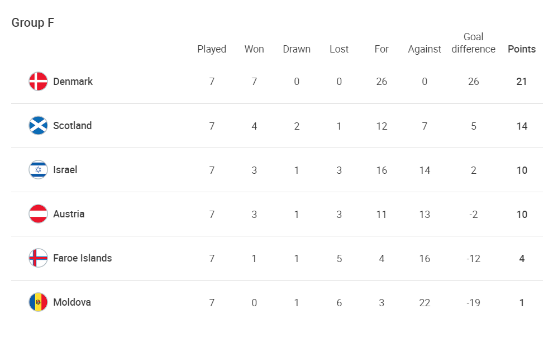Click Moldova's -19 goal difference value
This screenshot has width=558, height=342.
tap(473, 302)
